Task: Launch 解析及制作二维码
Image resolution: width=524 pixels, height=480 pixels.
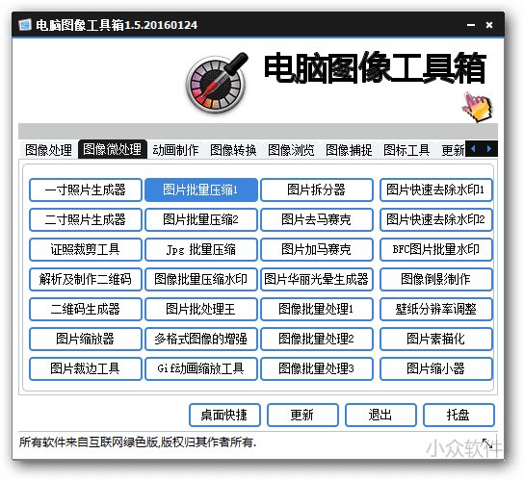Action: click(86, 279)
